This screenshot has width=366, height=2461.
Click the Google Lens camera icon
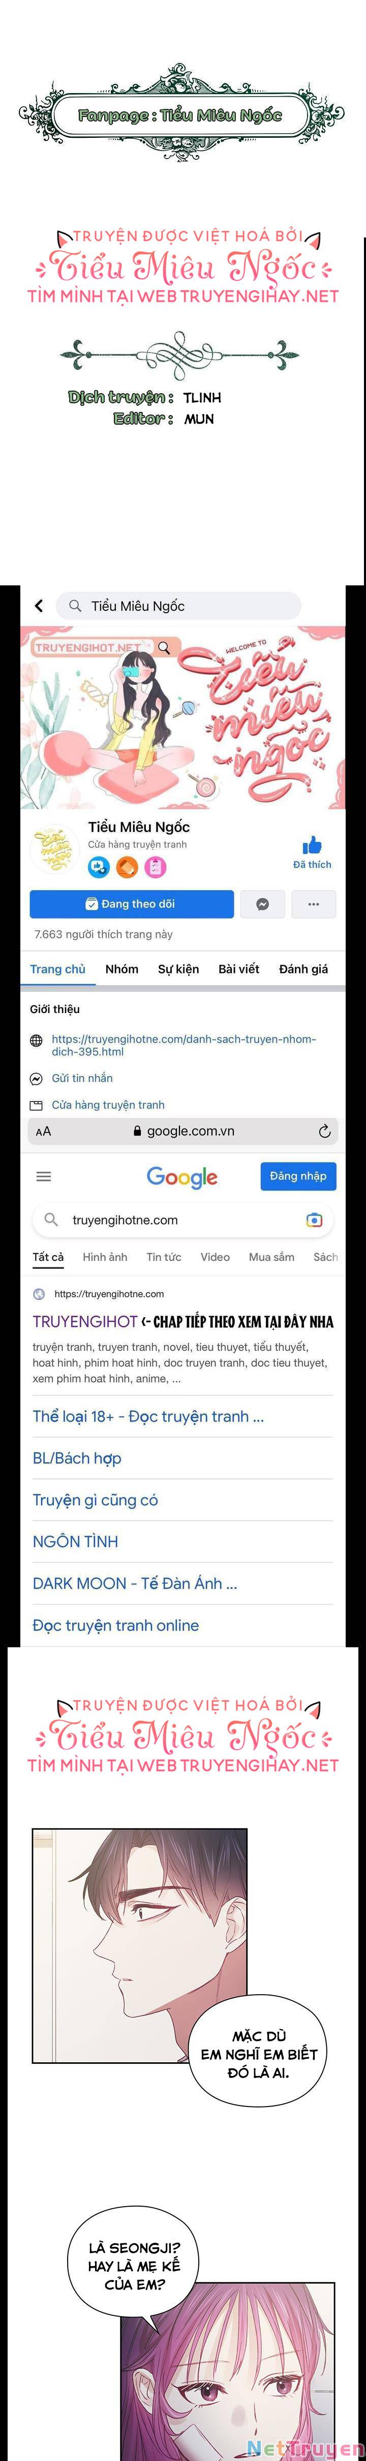[x=314, y=1220]
